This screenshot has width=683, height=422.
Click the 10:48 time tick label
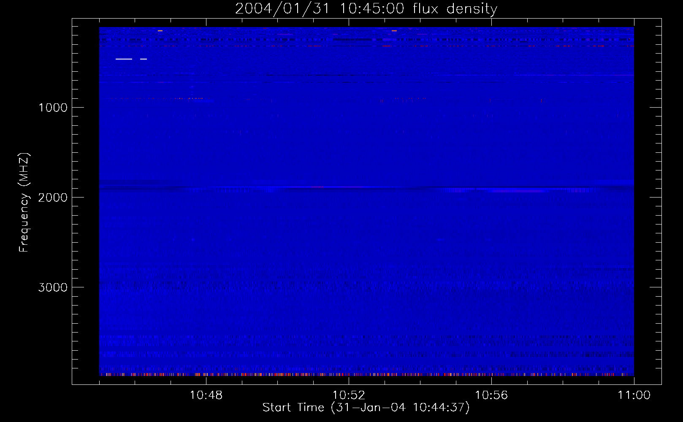(206, 395)
